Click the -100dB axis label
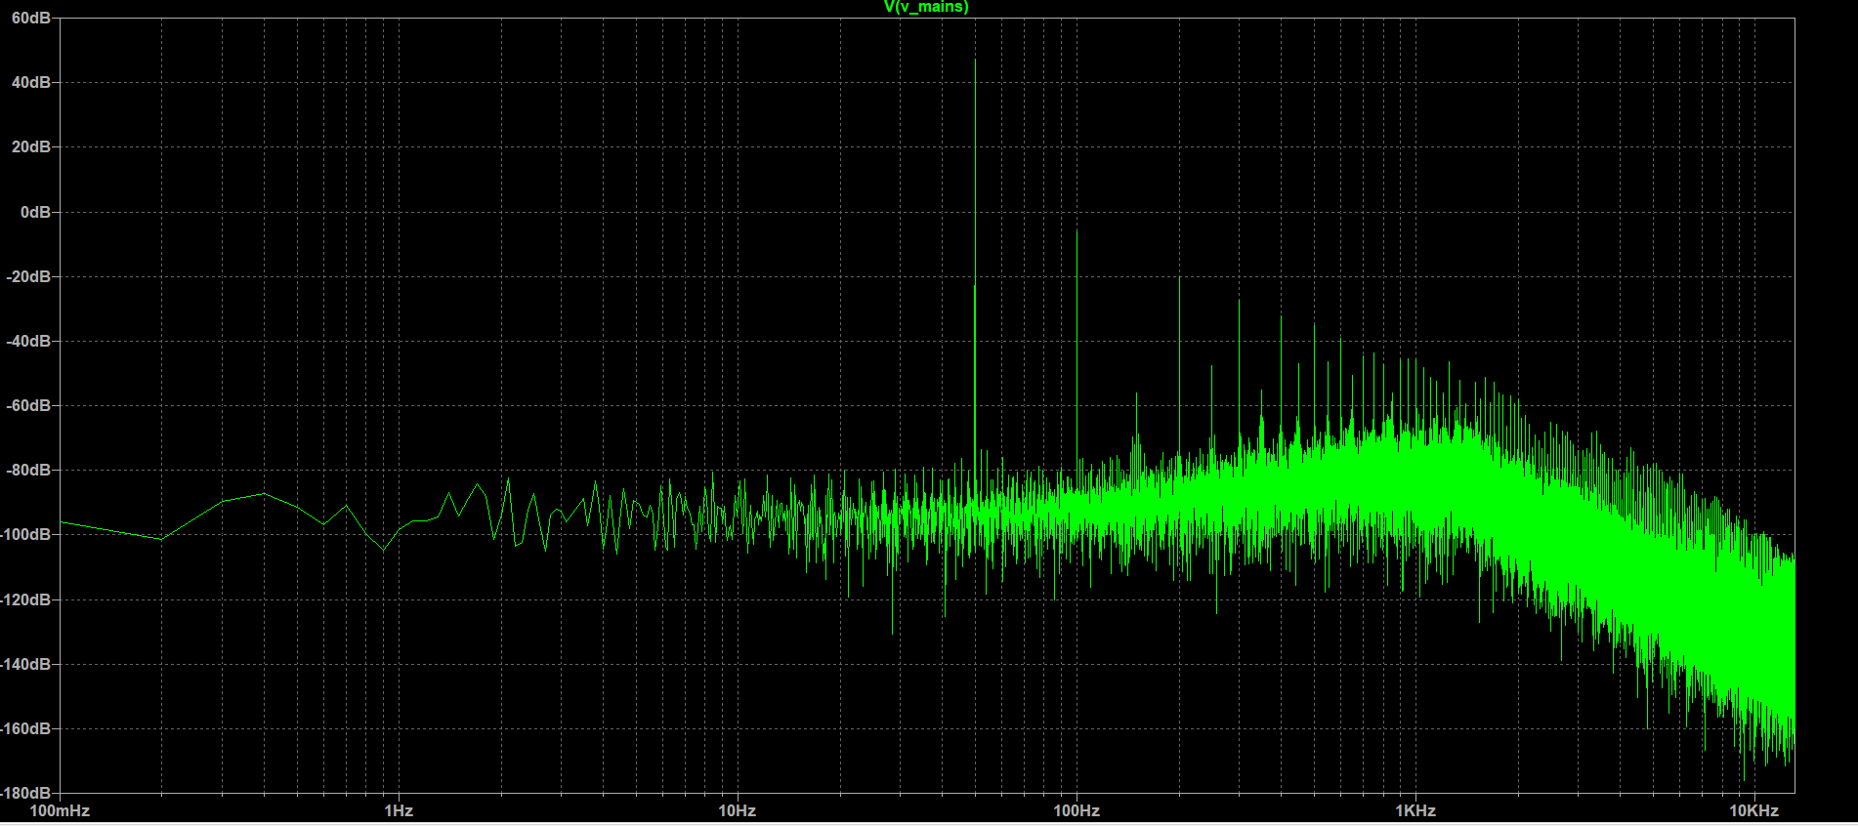 [x=25, y=535]
